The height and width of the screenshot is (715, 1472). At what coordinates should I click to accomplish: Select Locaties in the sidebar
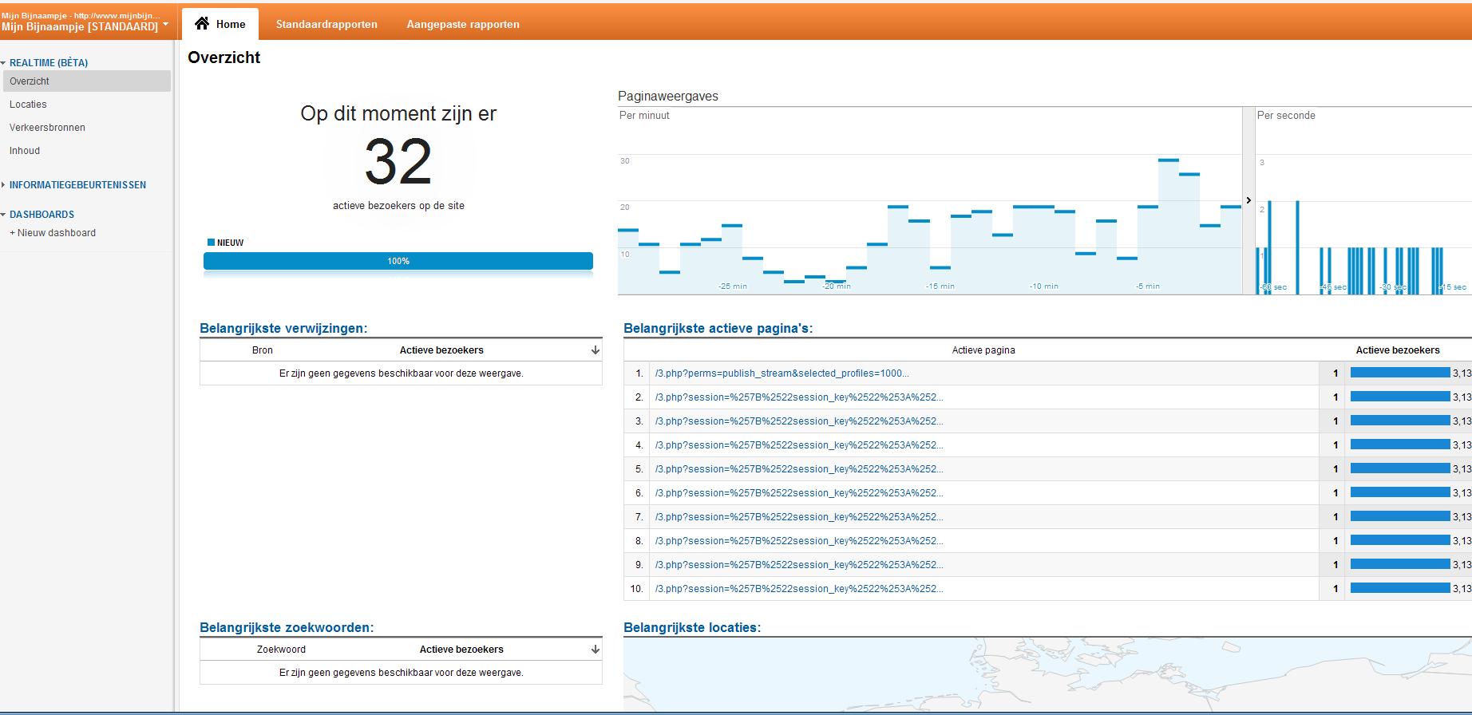point(28,105)
